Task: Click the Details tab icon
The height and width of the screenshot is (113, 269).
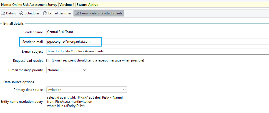Action: click(3, 13)
